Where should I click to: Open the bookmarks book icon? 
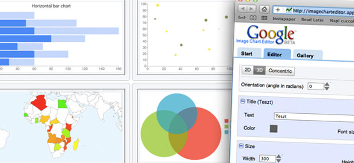coord(253,18)
